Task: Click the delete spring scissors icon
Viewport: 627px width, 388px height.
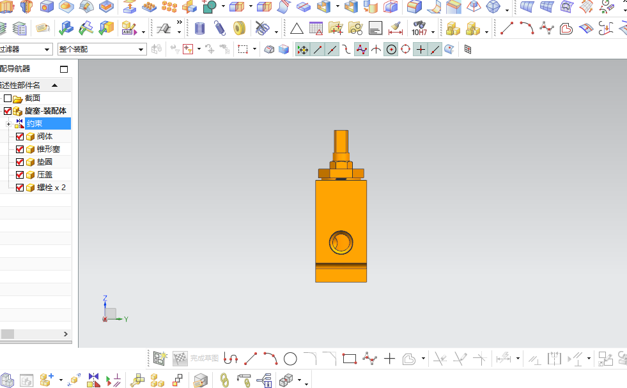Action: pyautogui.click(x=262, y=28)
